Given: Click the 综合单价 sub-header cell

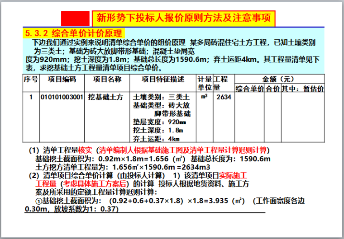Looking at the screenshot, I should 249,89.
